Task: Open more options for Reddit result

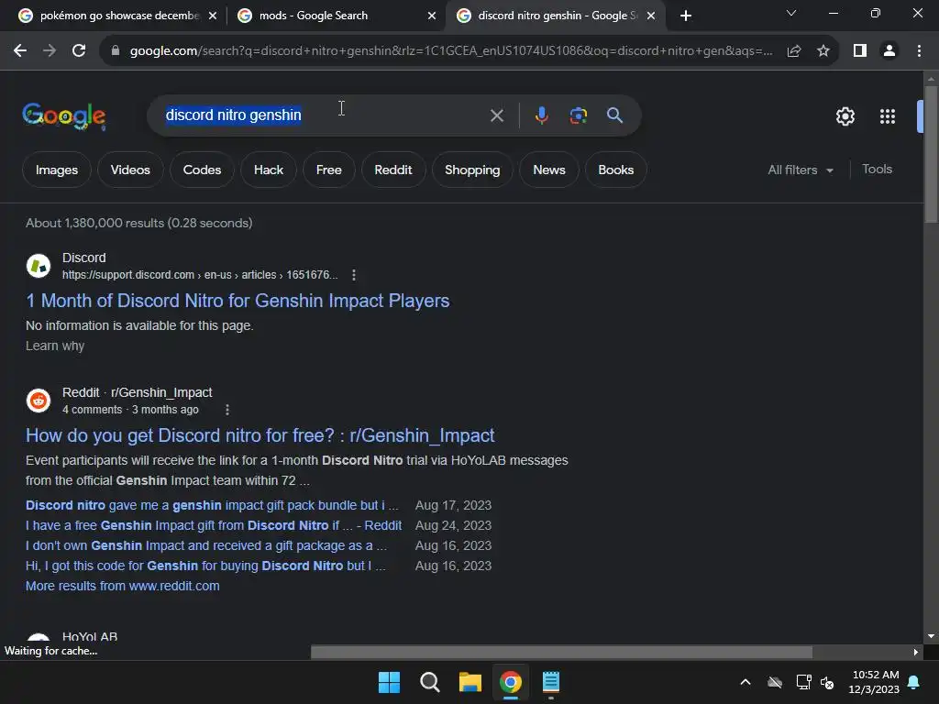Action: click(x=227, y=410)
